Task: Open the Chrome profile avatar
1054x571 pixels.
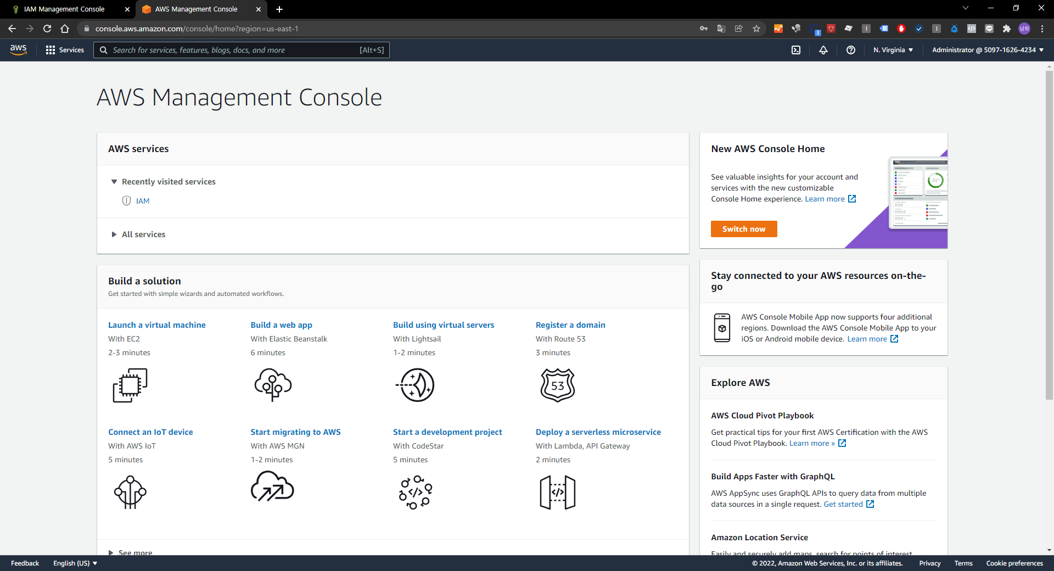Action: click(1024, 29)
